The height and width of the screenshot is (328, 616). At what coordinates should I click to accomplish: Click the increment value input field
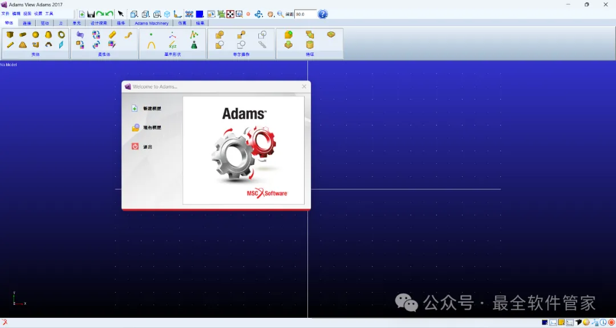click(305, 14)
